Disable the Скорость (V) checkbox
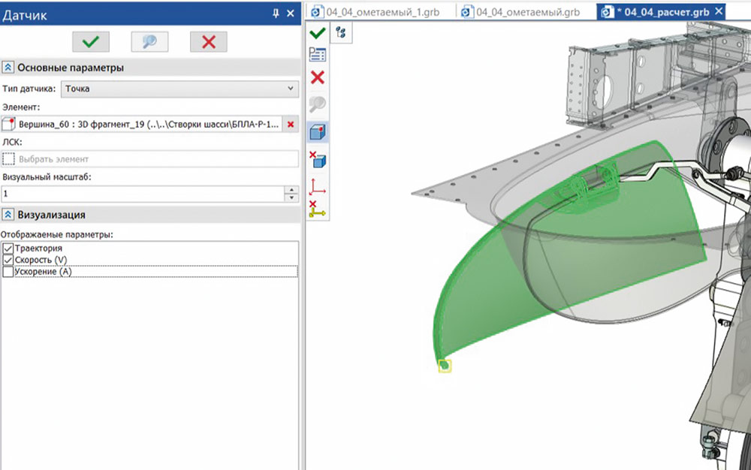The image size is (751, 470). pyautogui.click(x=8, y=260)
